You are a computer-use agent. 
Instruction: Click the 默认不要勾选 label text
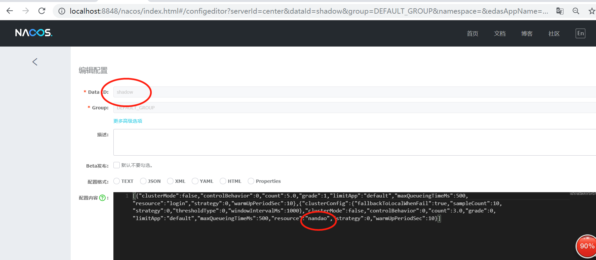137,165
